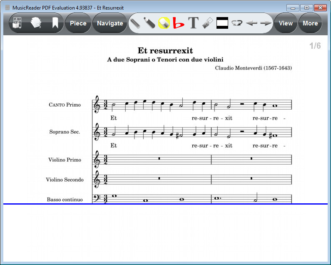331x265 pixels.
Task: Maximize the MusicReader window
Action: coord(306,8)
